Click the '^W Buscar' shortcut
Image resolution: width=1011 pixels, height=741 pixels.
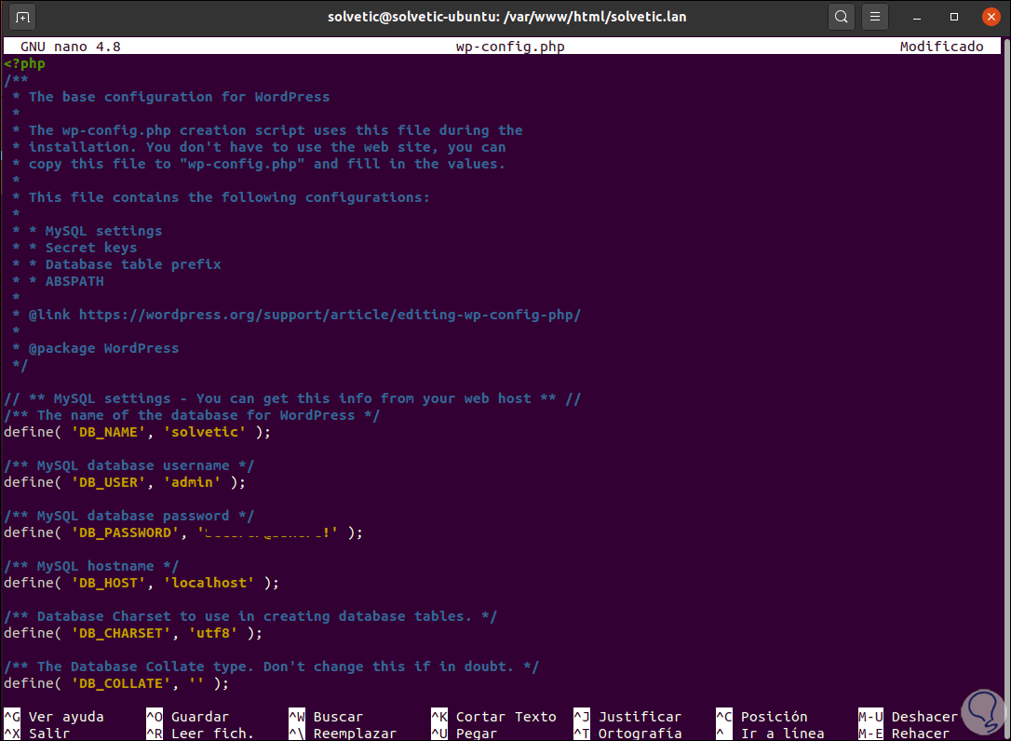tap(326, 717)
